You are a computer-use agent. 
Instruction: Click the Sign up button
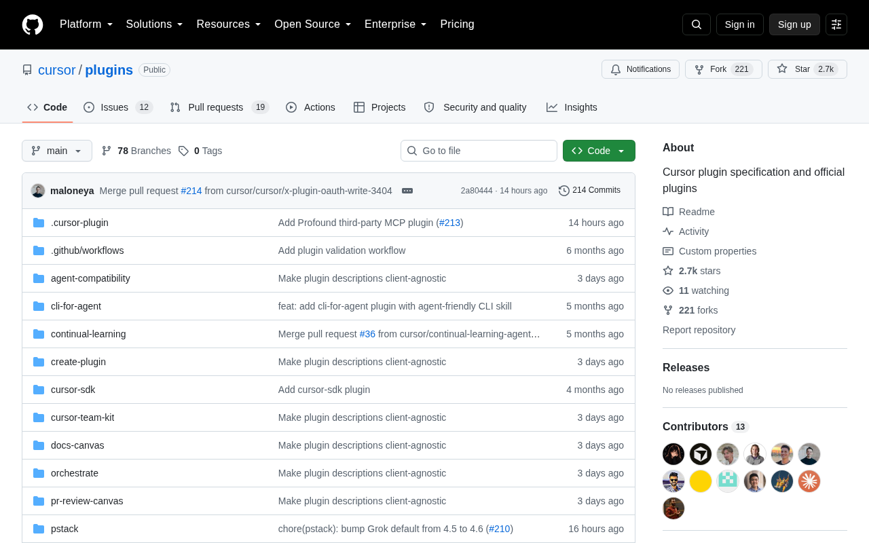(x=794, y=24)
